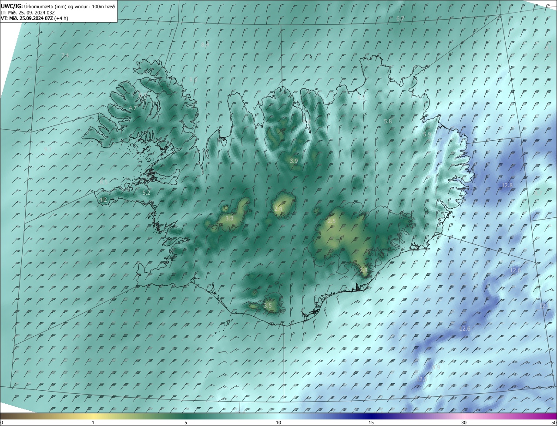Click the 8.4 value label on the map
The width and height of the screenshot is (557, 426).
(x=205, y=45)
